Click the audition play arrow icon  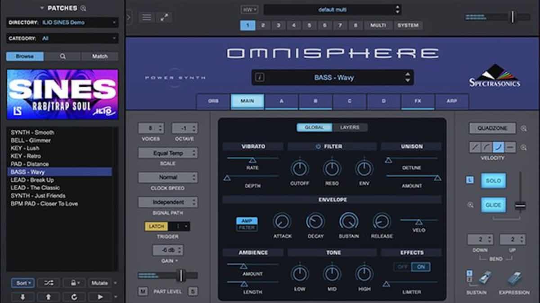[x=99, y=297]
